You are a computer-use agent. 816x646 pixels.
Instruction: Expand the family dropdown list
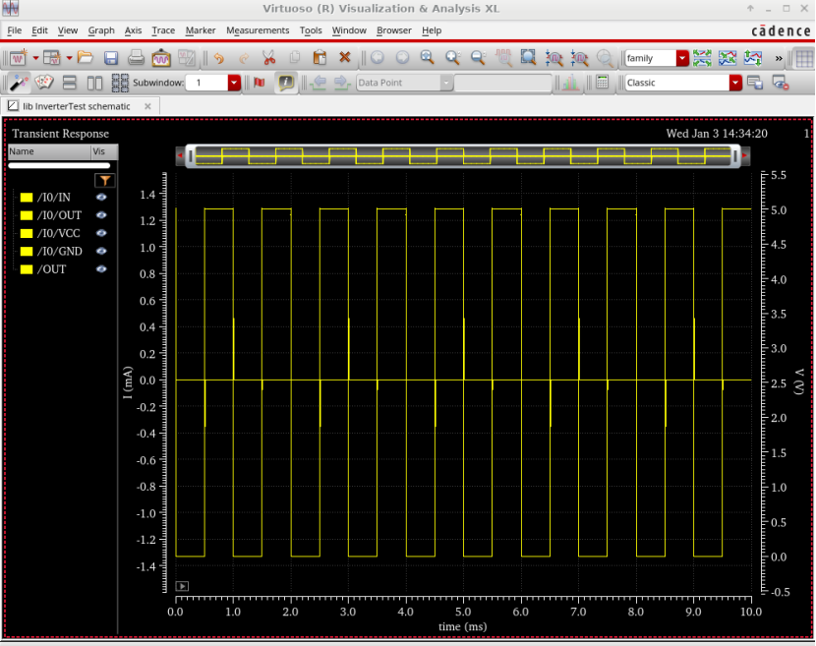click(x=682, y=58)
